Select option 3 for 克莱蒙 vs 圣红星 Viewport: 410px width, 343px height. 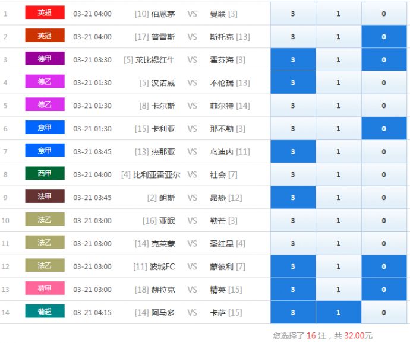point(293,244)
